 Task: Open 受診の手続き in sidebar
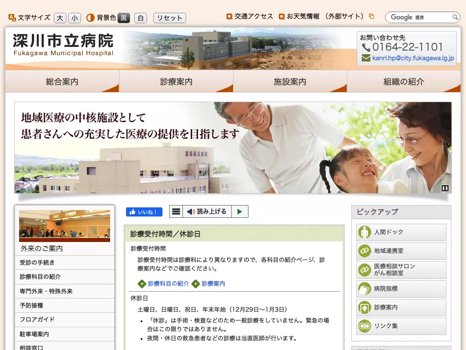tap(65, 262)
